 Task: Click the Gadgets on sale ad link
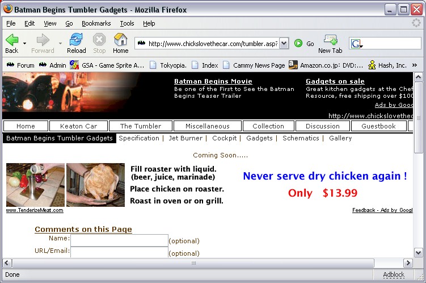335,81
